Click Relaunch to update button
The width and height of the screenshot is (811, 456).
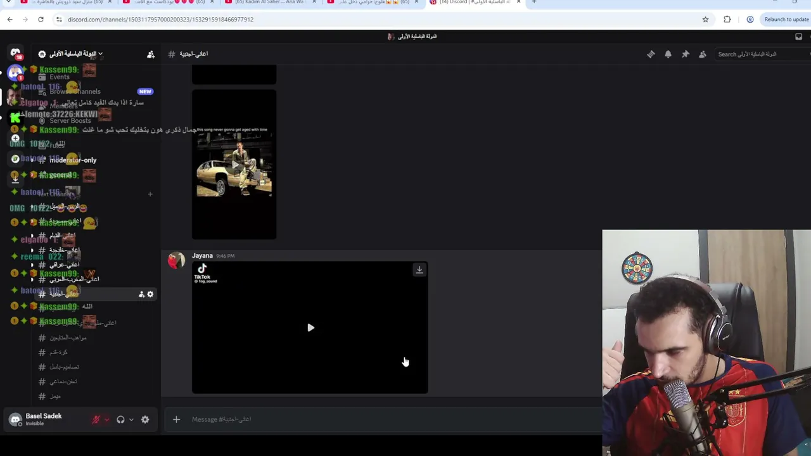click(x=786, y=20)
